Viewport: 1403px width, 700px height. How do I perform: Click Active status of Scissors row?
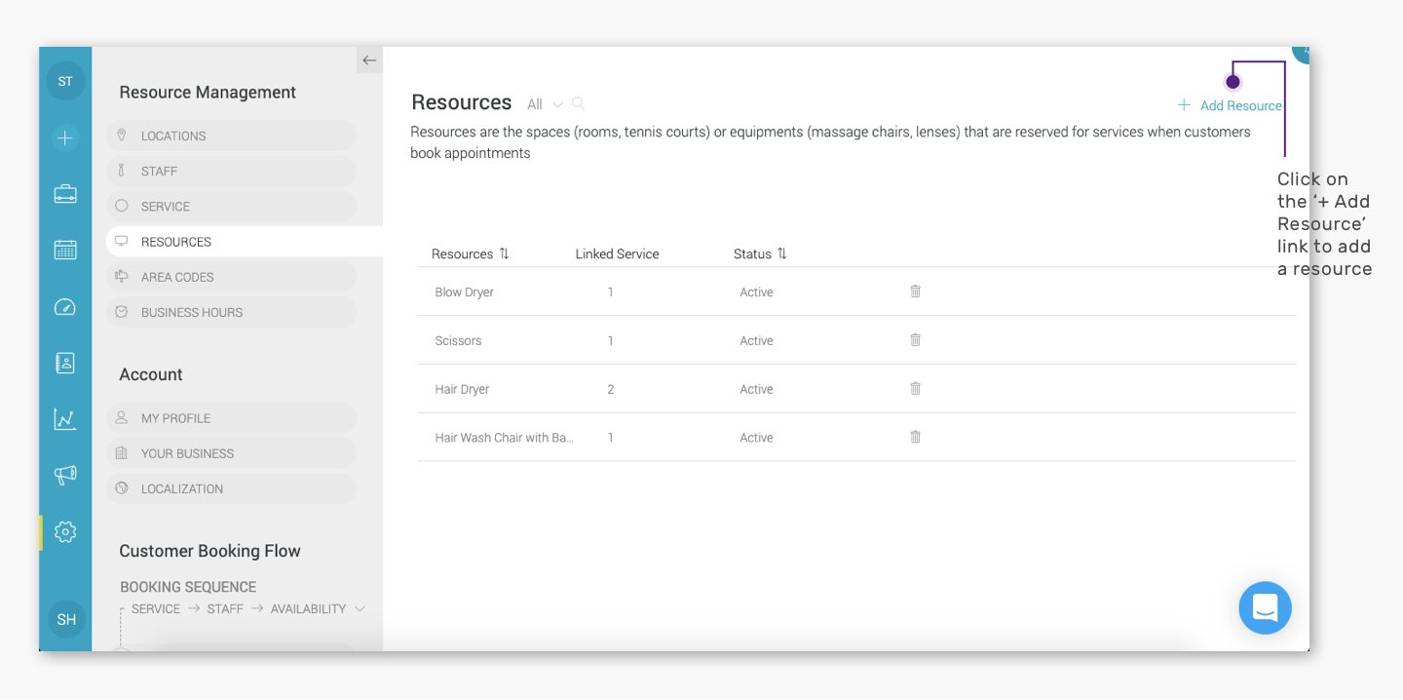tap(756, 341)
